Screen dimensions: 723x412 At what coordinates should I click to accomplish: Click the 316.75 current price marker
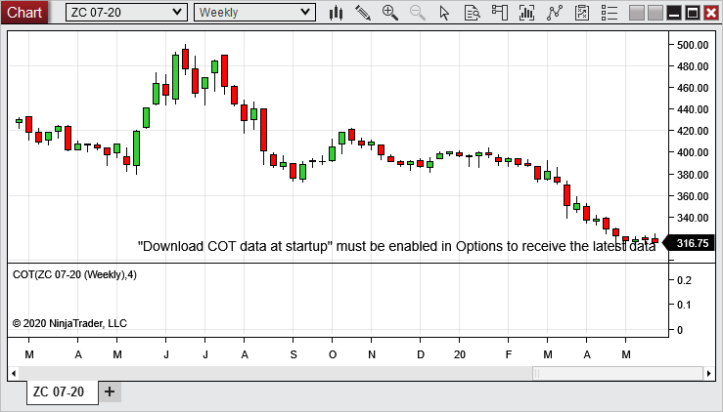689,243
